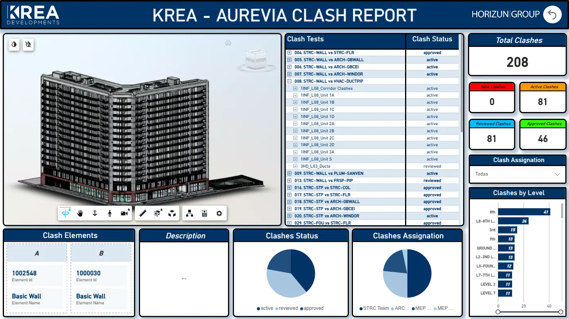The width and height of the screenshot is (569, 319).
Task: Open the Clash Assignation Todas dropdown
Action: (517, 174)
